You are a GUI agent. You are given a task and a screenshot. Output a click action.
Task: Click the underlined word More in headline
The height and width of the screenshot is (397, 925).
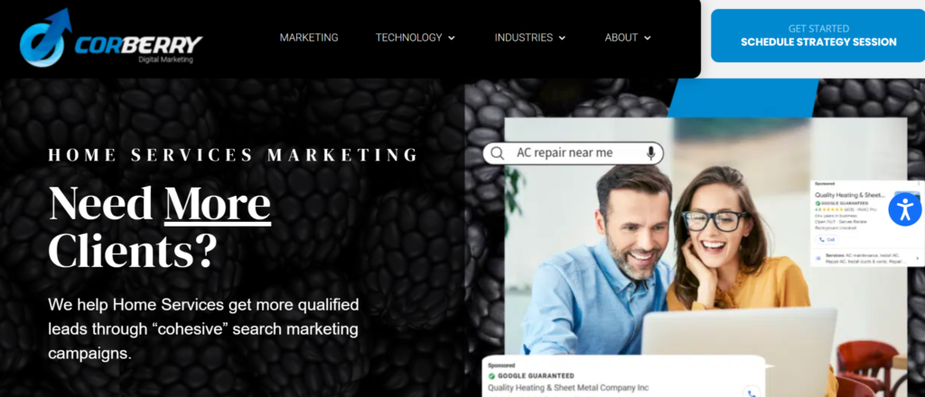217,205
